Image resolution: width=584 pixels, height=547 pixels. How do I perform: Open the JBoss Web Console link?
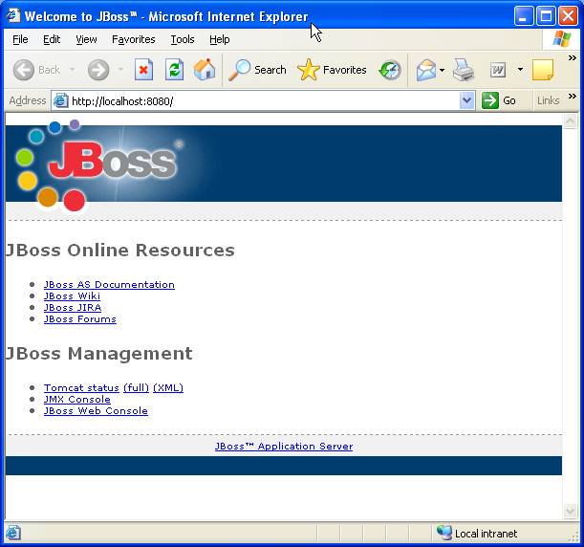pos(96,411)
